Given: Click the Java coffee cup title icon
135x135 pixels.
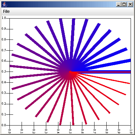Looking at the screenshot, I should tap(5, 4).
